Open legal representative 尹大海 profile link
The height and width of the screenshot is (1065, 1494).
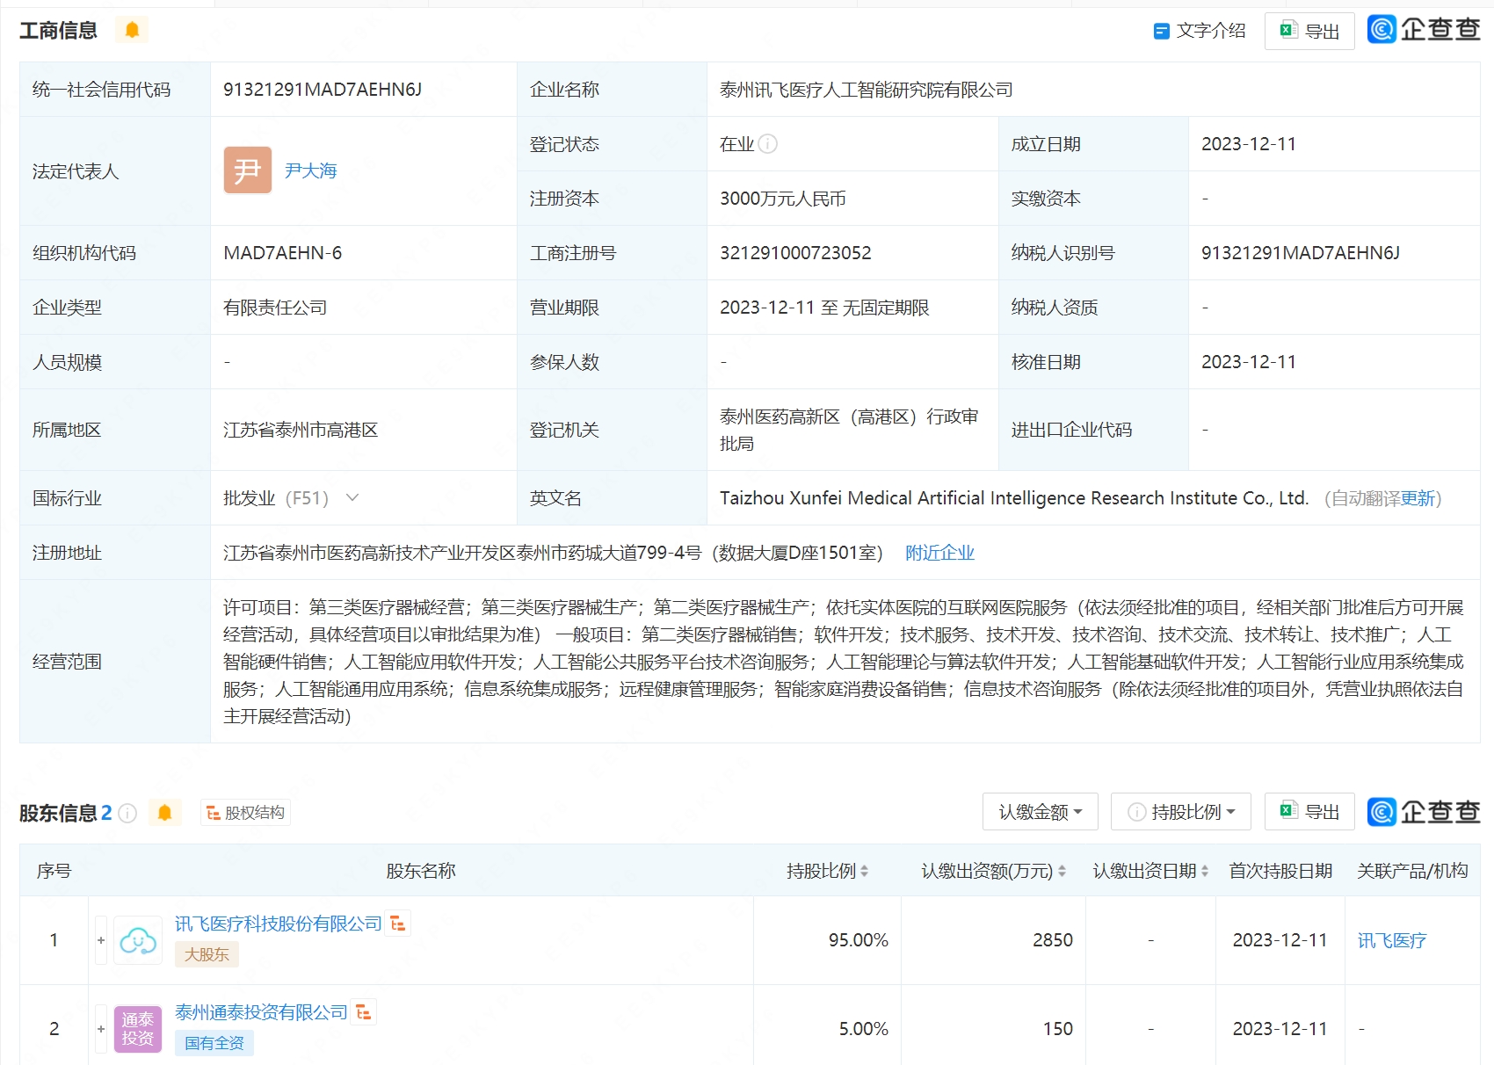pos(311,170)
